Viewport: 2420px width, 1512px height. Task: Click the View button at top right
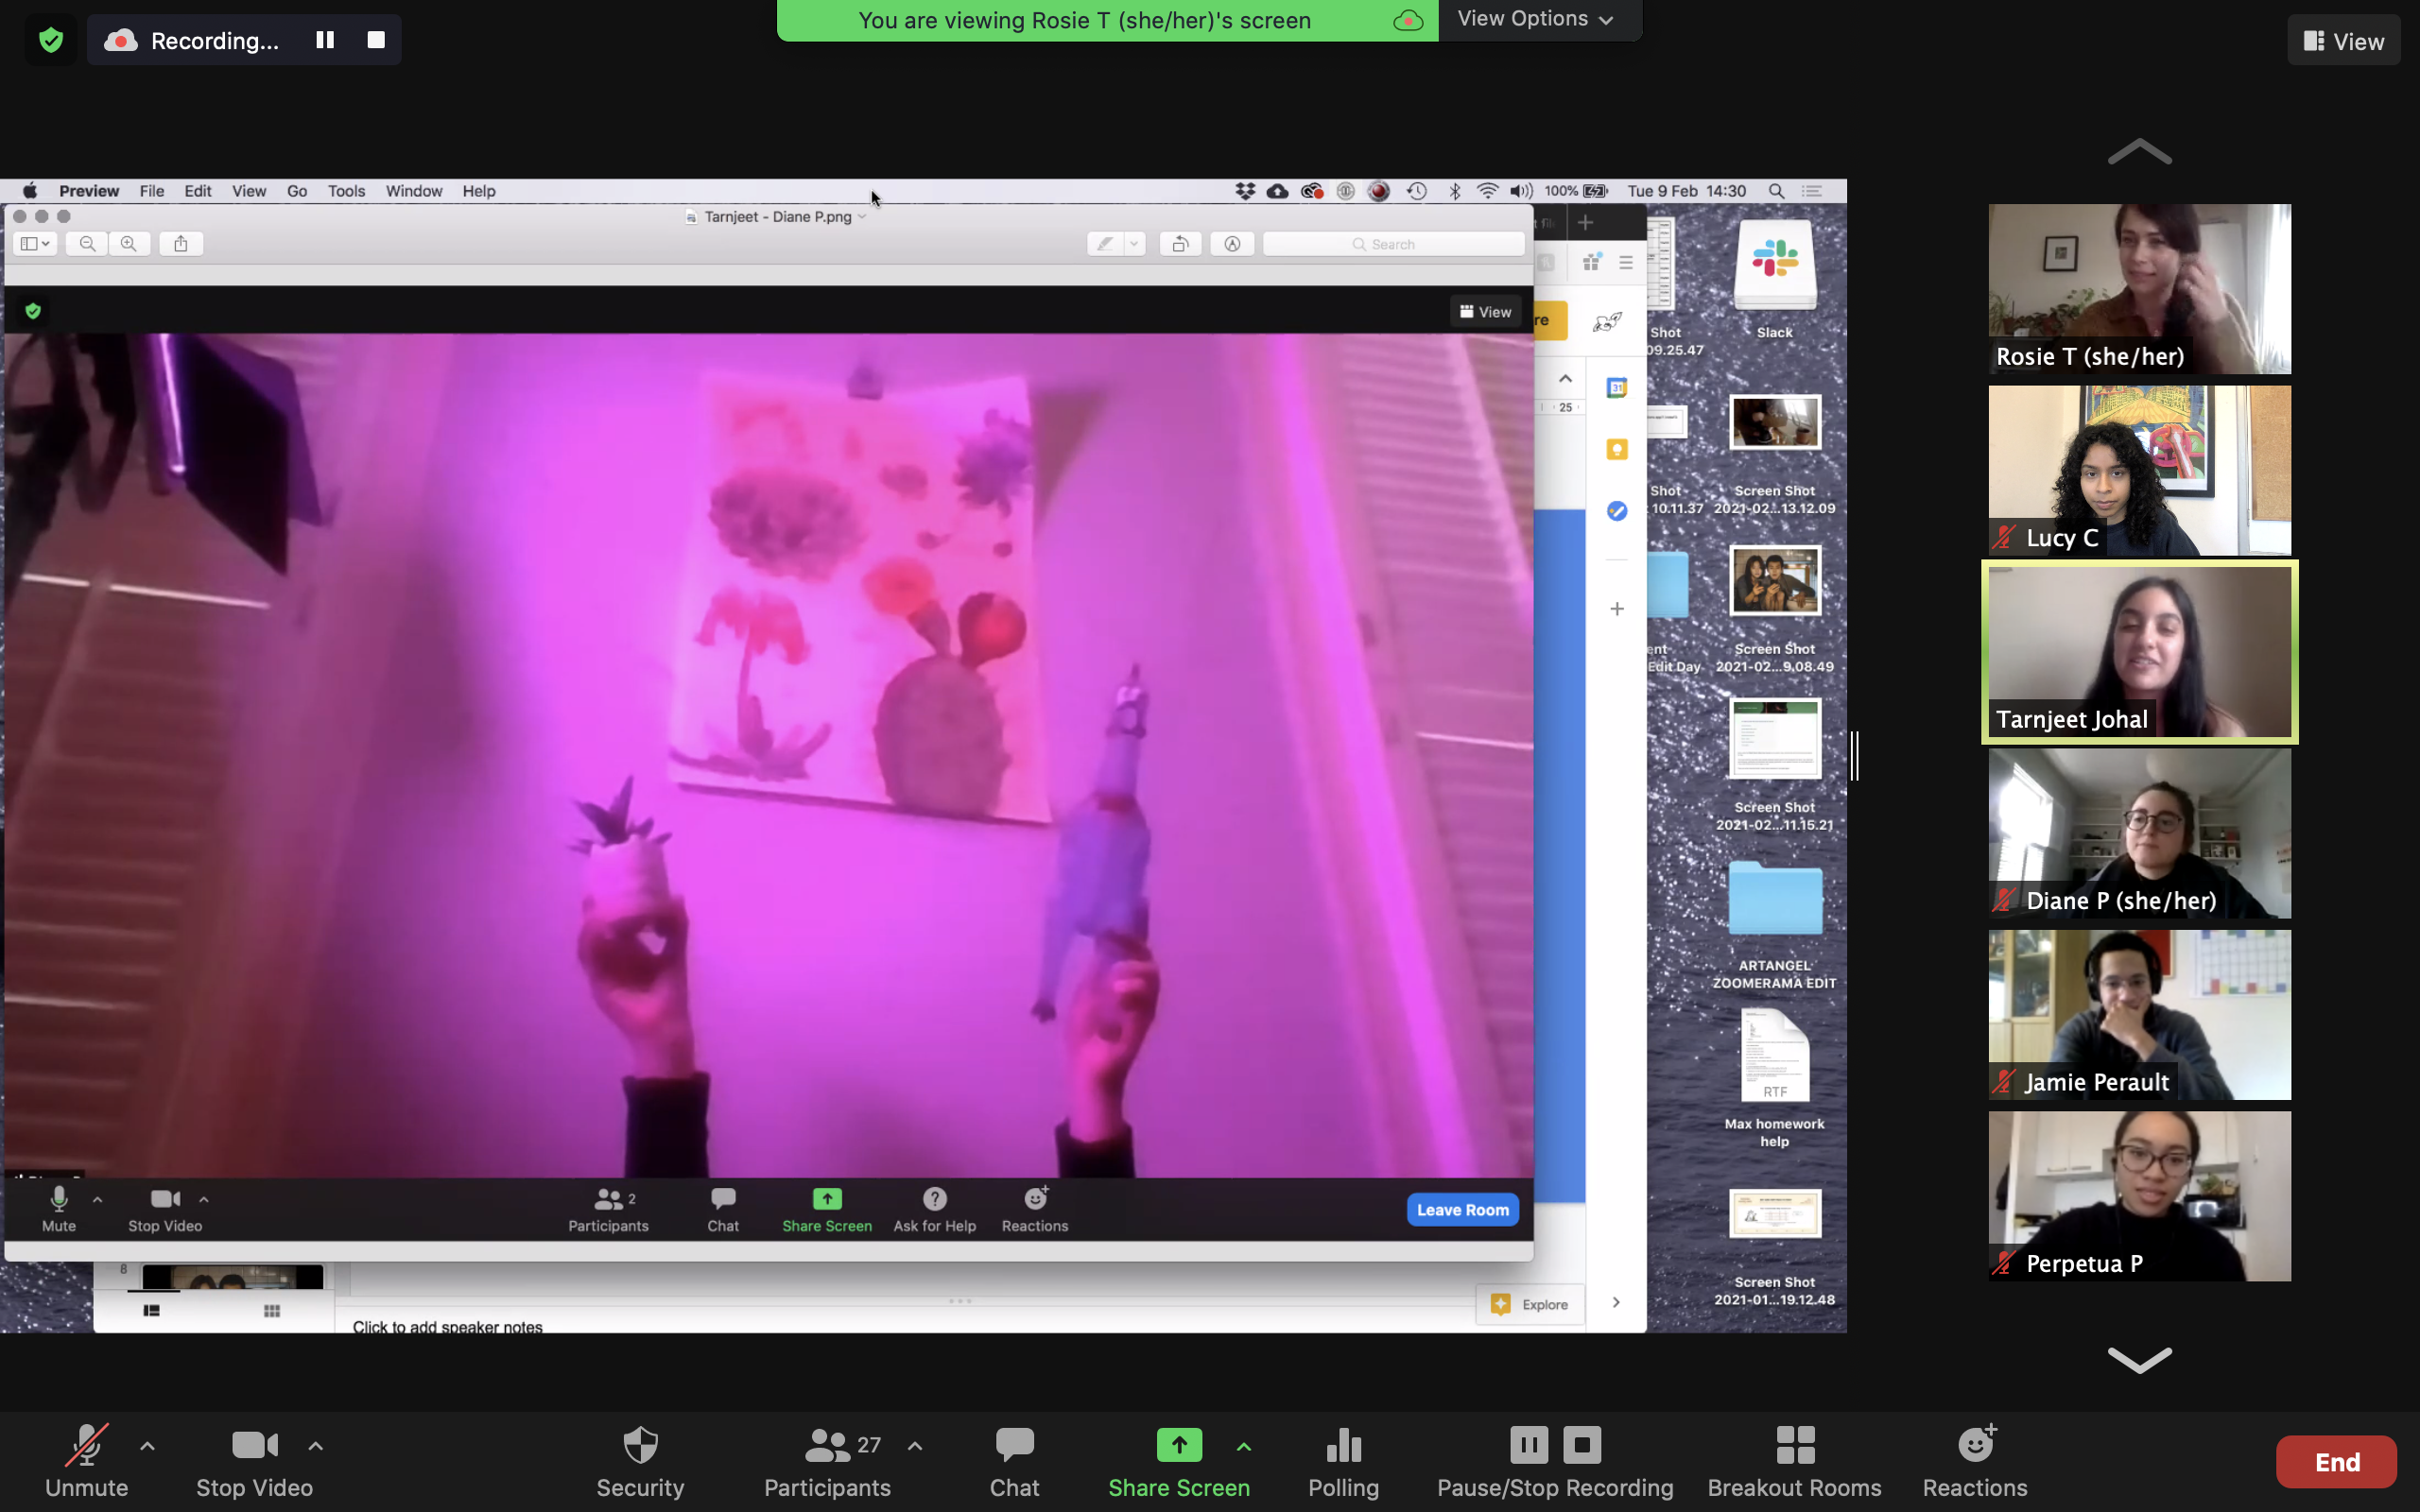pyautogui.click(x=2343, y=41)
